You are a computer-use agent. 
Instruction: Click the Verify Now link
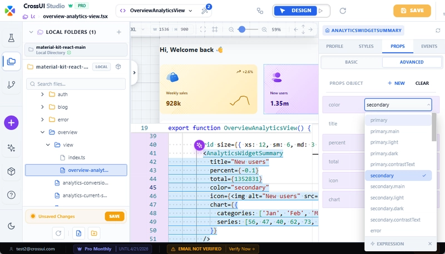(242, 249)
